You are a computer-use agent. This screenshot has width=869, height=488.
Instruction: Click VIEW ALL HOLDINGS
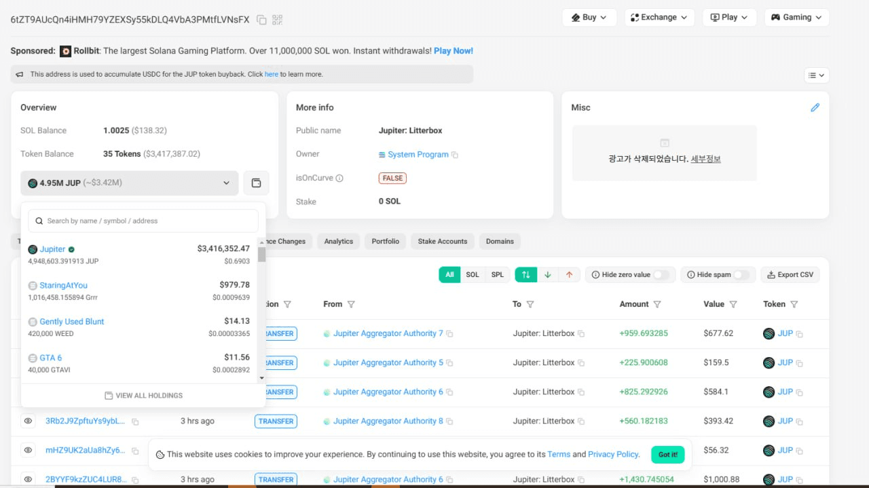coord(143,396)
